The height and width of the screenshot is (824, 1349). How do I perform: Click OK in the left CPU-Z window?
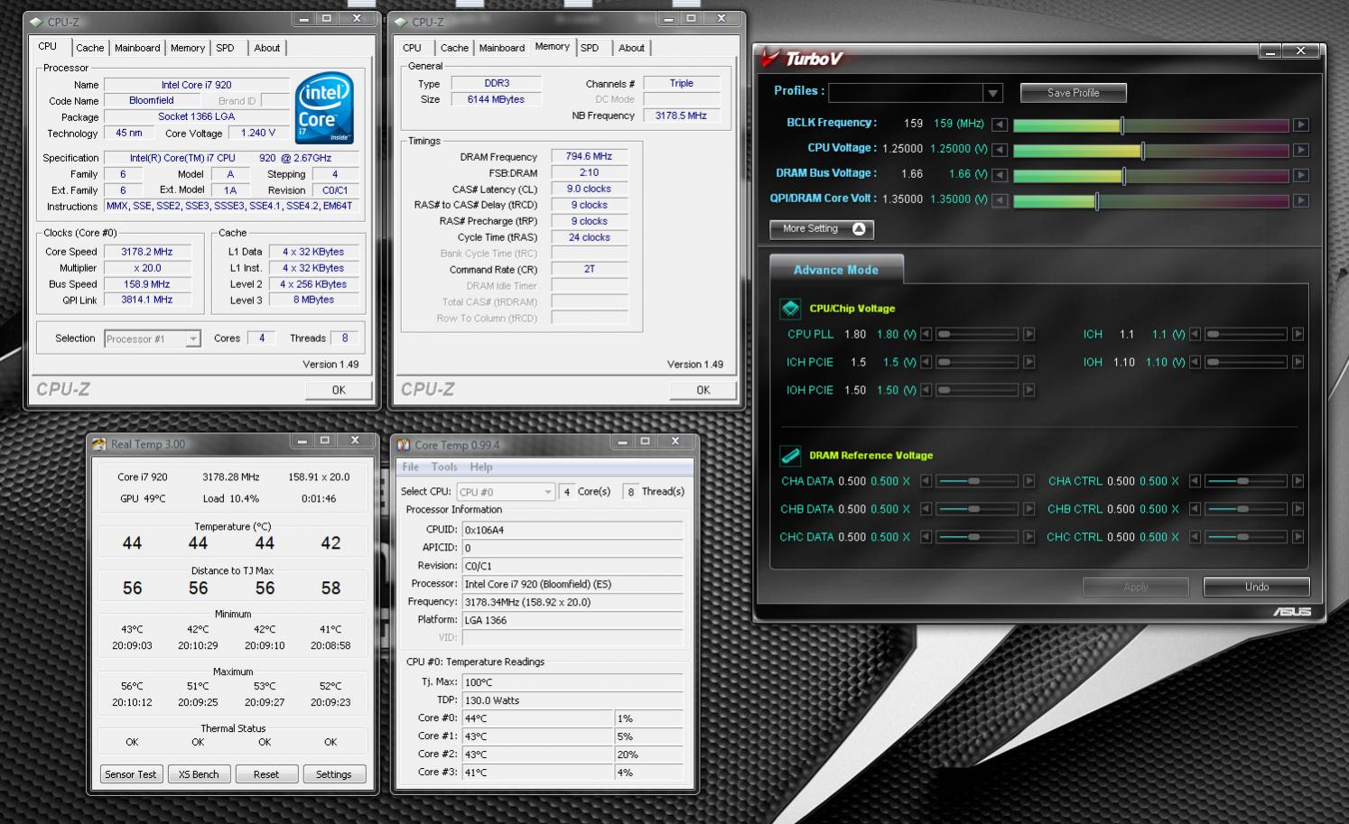click(339, 390)
